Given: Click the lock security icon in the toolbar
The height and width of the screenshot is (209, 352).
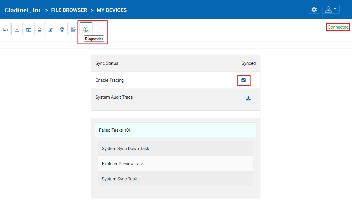Looking at the screenshot, I should click(x=39, y=28).
